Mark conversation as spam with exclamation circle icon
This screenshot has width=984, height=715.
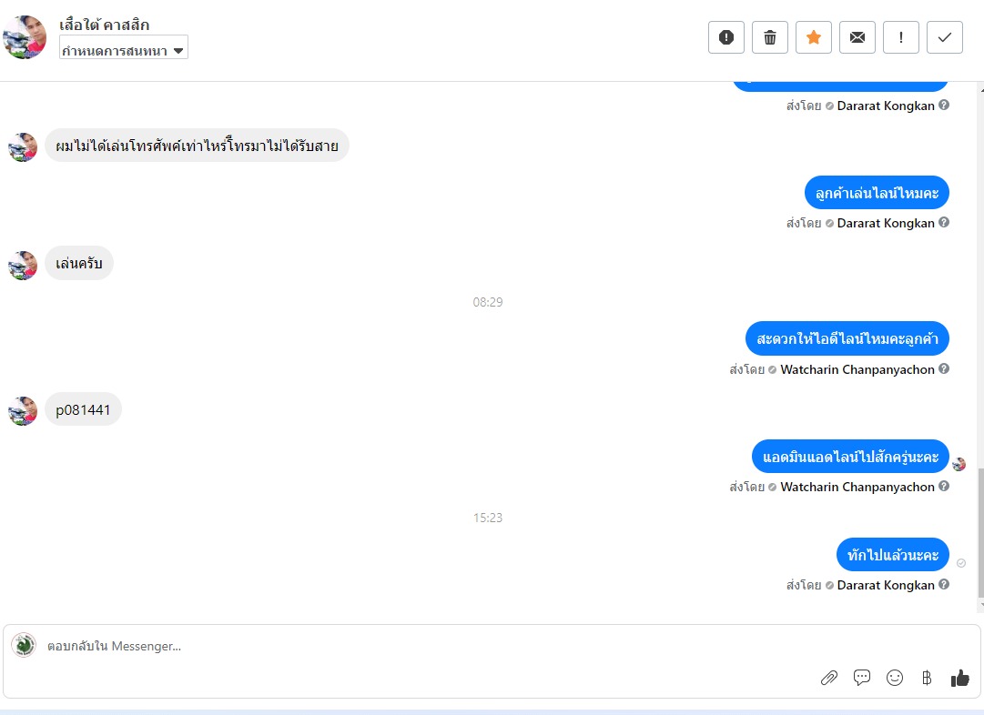tap(726, 37)
